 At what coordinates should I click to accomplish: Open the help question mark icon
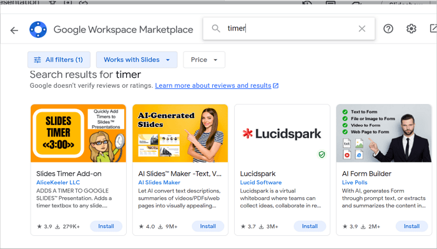pos(388,29)
